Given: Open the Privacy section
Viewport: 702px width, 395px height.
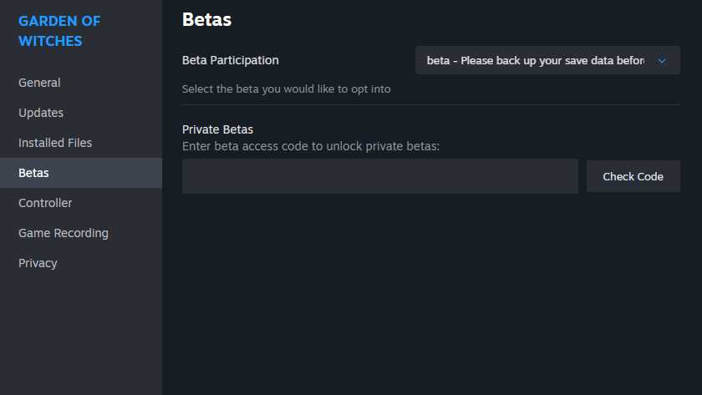Looking at the screenshot, I should coord(38,263).
